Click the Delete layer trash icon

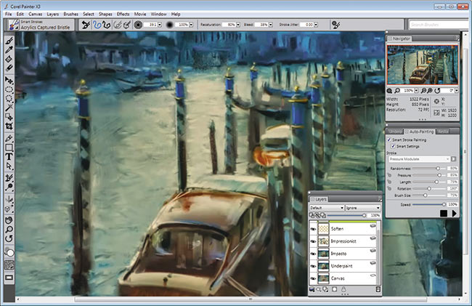tap(378, 289)
